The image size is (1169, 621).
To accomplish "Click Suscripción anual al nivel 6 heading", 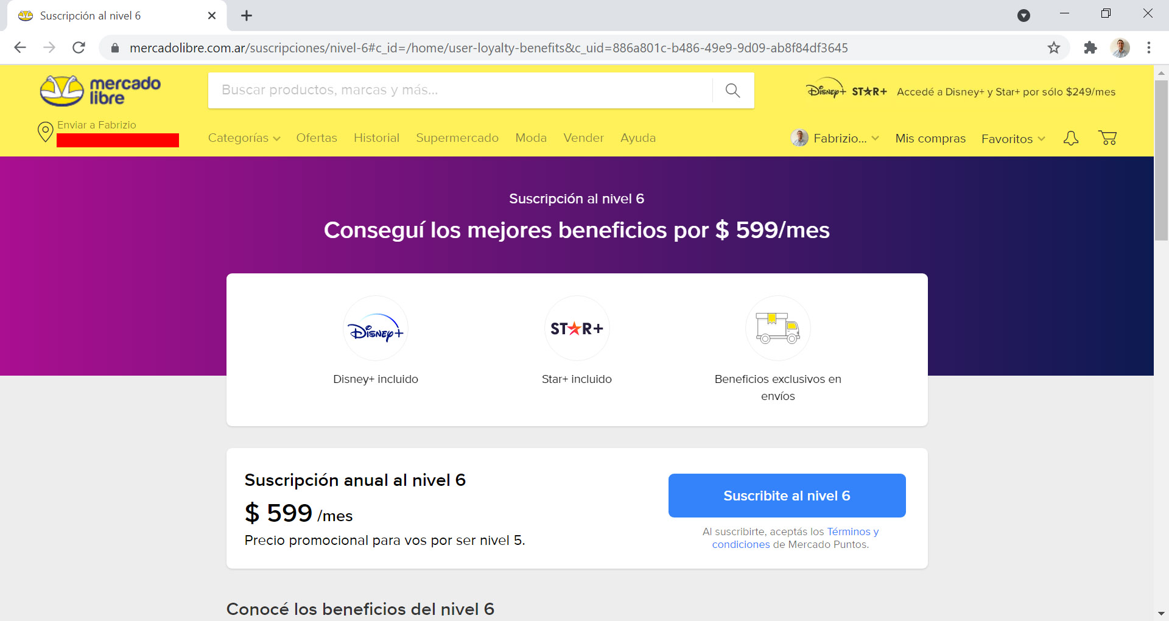I will [355, 480].
